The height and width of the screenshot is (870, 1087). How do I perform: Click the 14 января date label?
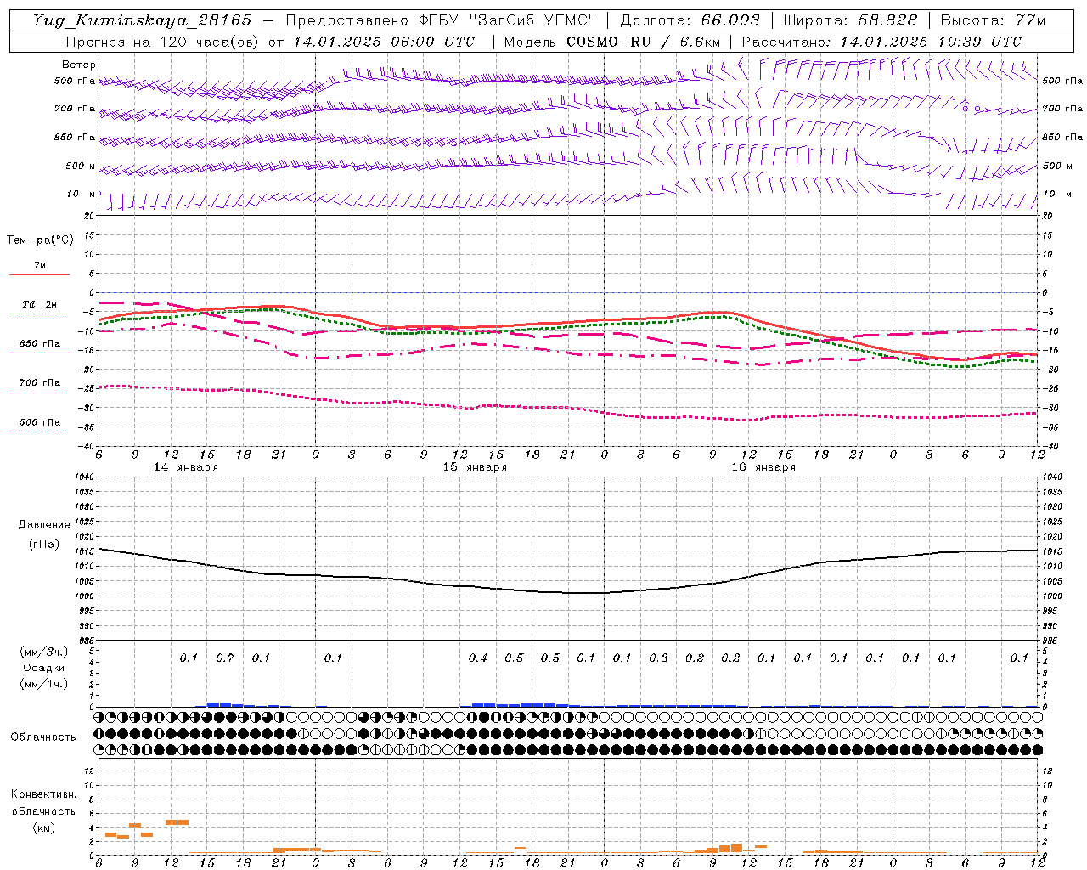coord(186,467)
